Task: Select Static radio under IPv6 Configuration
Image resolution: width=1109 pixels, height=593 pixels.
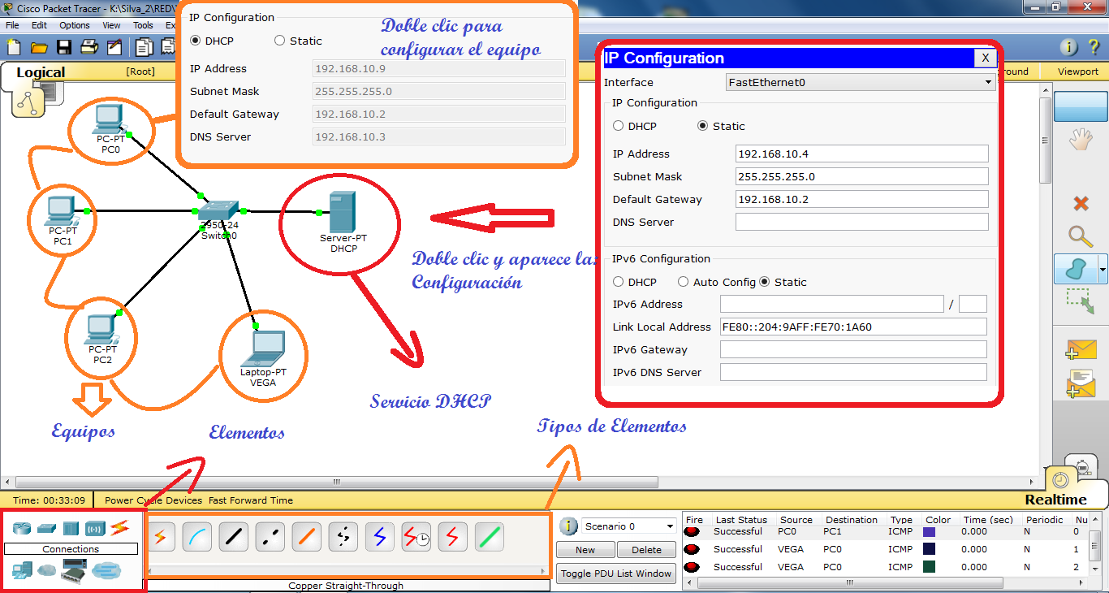Action: pyautogui.click(x=765, y=282)
